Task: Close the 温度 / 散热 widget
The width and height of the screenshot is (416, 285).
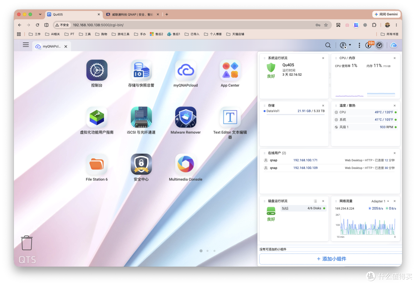Action: [394, 106]
